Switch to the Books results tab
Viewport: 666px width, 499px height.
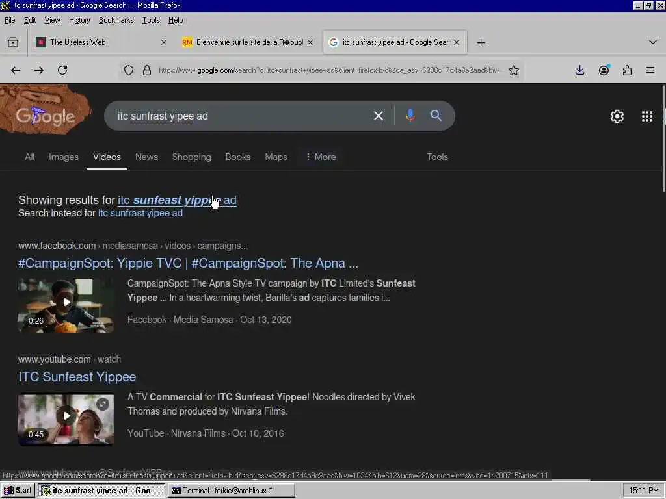(x=238, y=157)
